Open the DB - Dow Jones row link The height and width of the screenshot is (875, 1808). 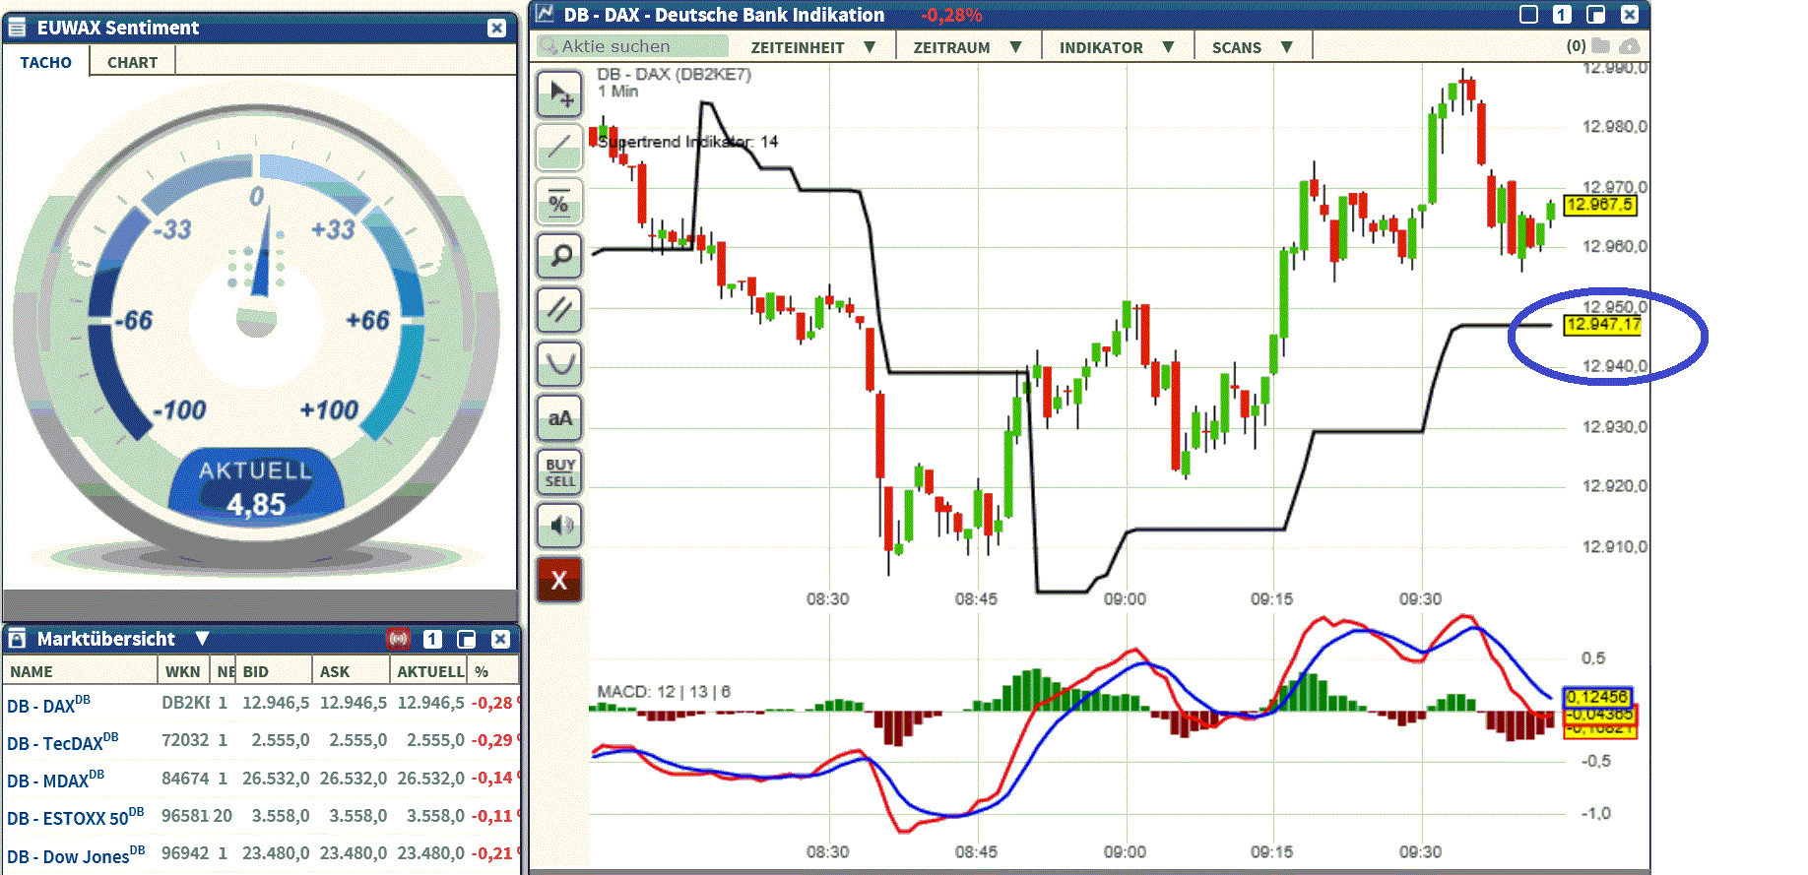point(76,854)
